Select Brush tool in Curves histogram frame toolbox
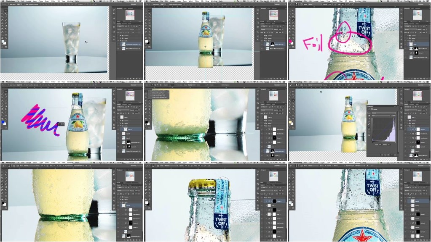The width and height of the screenshot is (431, 242). click(293, 100)
